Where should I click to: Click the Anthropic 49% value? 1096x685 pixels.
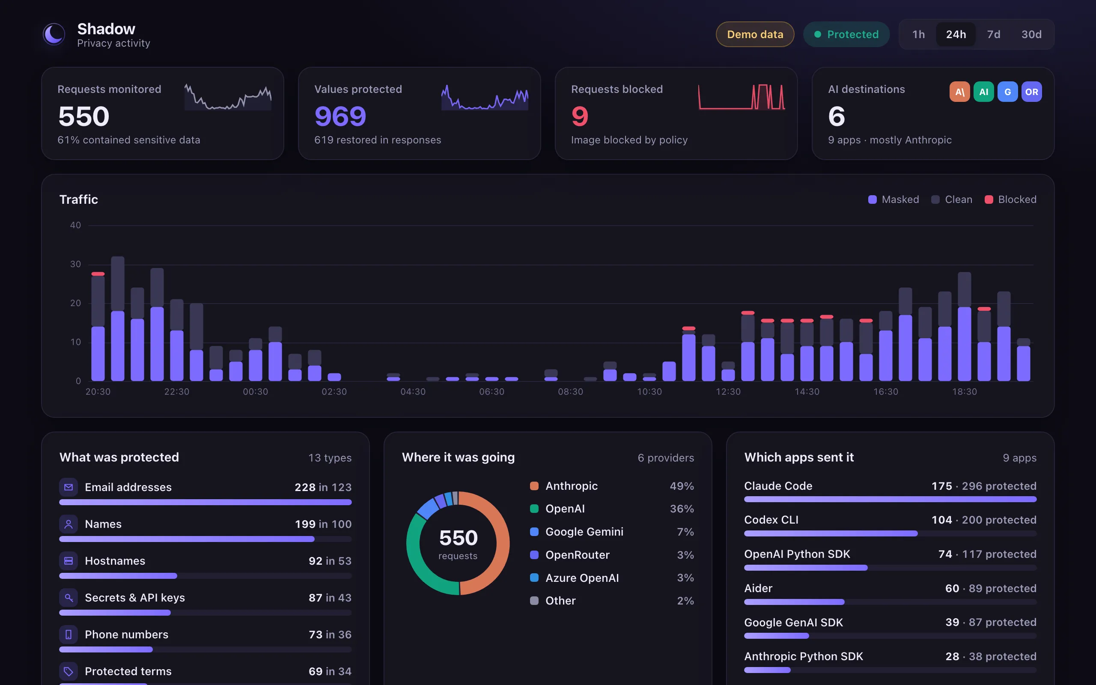682,486
